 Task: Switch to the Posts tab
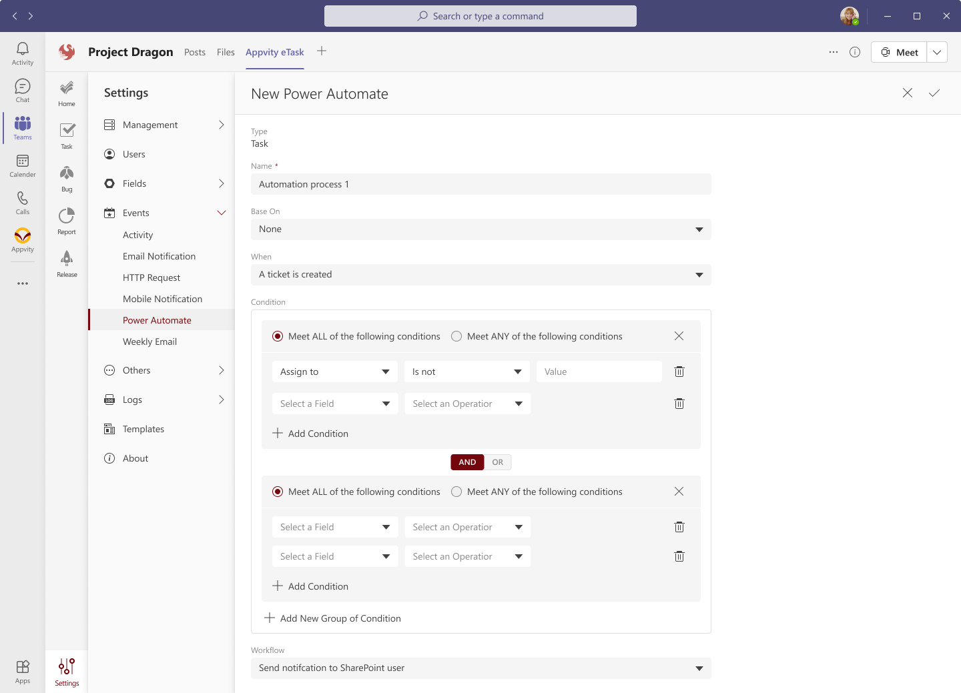point(195,52)
